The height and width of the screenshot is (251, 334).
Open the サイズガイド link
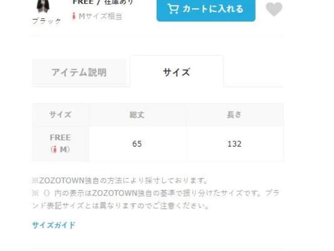[x=54, y=225]
